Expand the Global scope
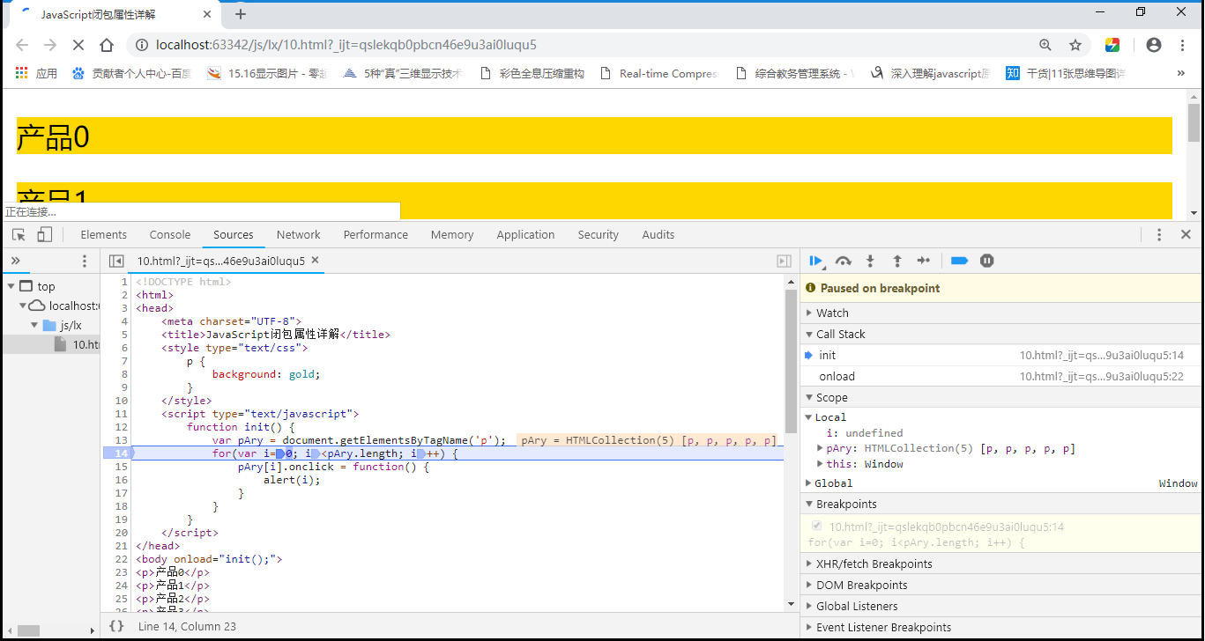The height and width of the screenshot is (641, 1205). (x=809, y=483)
